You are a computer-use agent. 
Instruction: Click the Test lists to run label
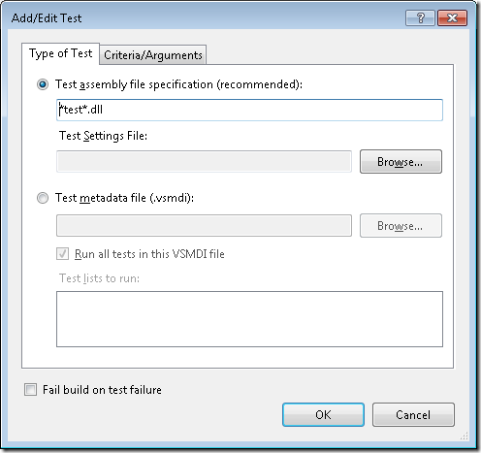click(x=99, y=278)
